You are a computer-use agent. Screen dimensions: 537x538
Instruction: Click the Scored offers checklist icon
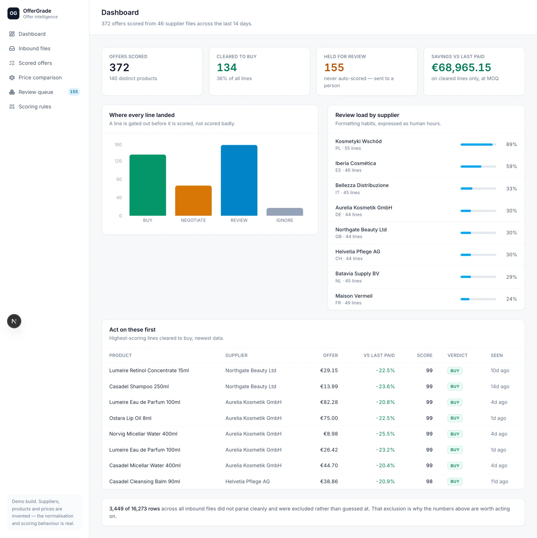pyautogui.click(x=12, y=63)
